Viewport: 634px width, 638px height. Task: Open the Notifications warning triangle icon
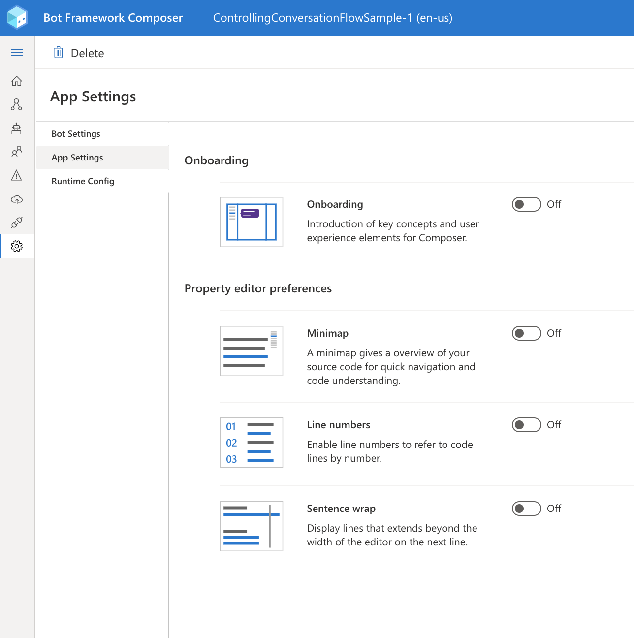pos(17,175)
